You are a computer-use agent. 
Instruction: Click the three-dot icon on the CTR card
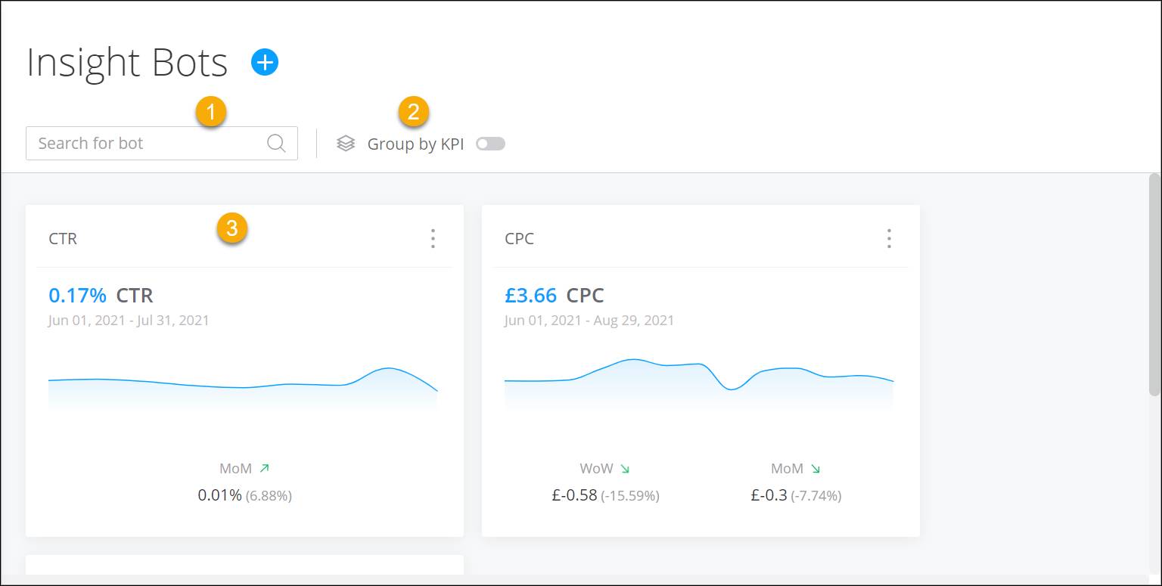[433, 237]
